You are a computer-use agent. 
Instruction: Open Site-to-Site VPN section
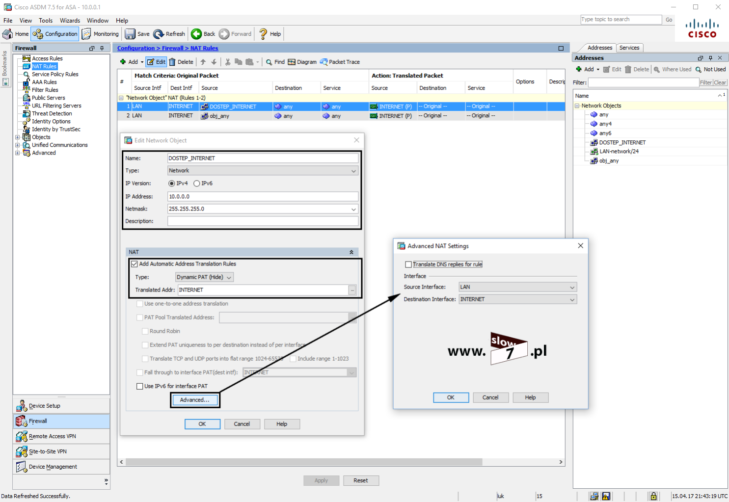[61, 451]
